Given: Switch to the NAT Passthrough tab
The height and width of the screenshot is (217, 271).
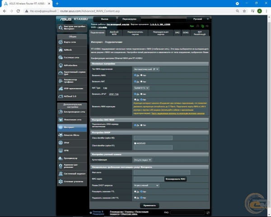Looking at the screenshot, I should pyautogui.click(x=200, y=33).
